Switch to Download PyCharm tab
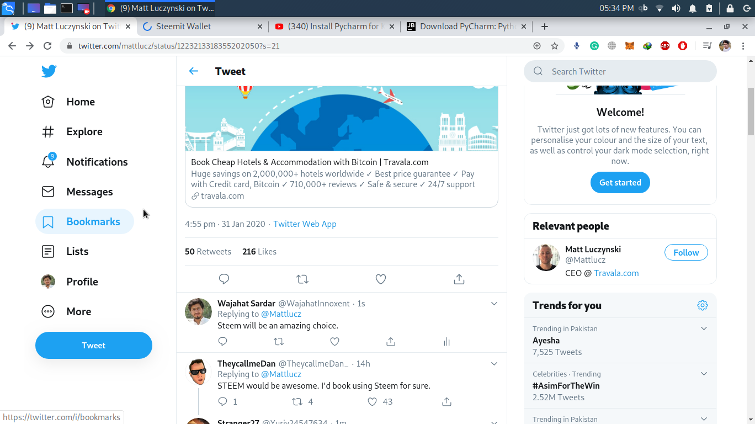 click(x=467, y=26)
